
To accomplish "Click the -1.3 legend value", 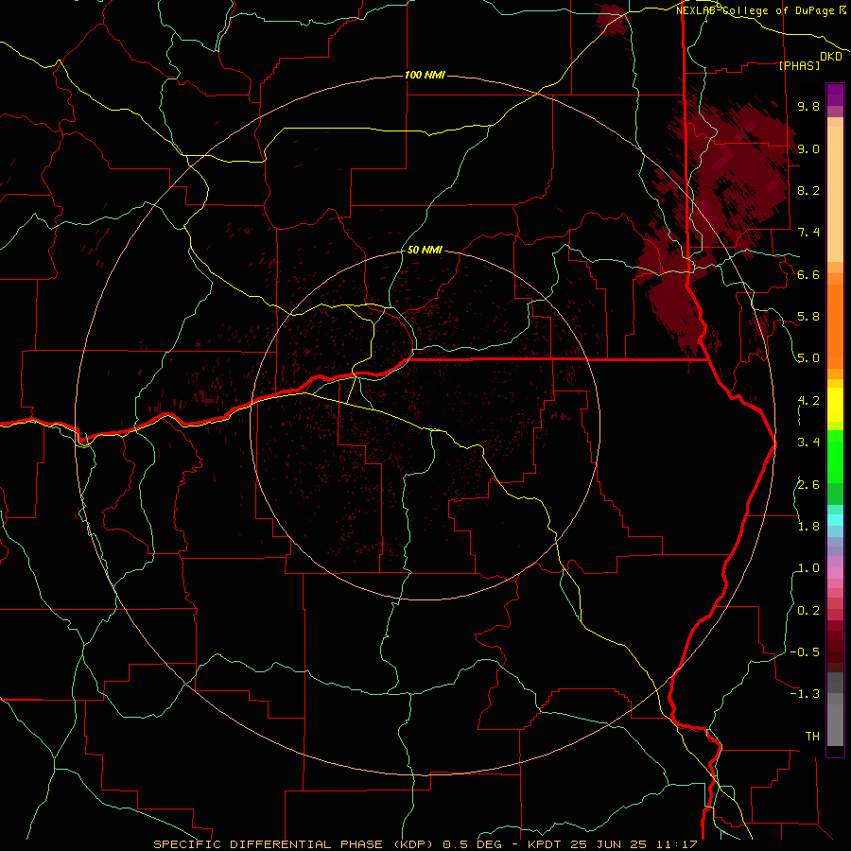I will [805, 694].
